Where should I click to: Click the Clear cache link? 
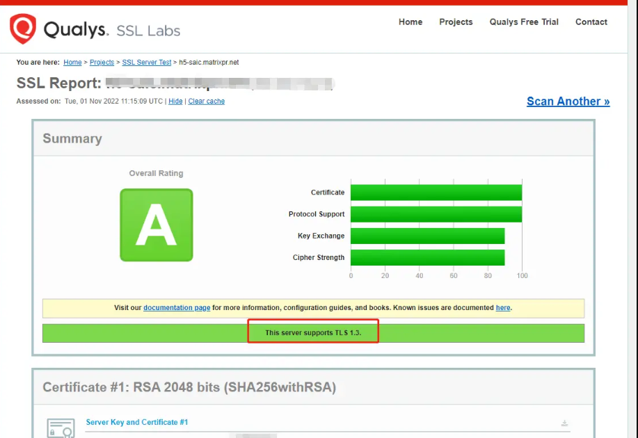(x=207, y=102)
